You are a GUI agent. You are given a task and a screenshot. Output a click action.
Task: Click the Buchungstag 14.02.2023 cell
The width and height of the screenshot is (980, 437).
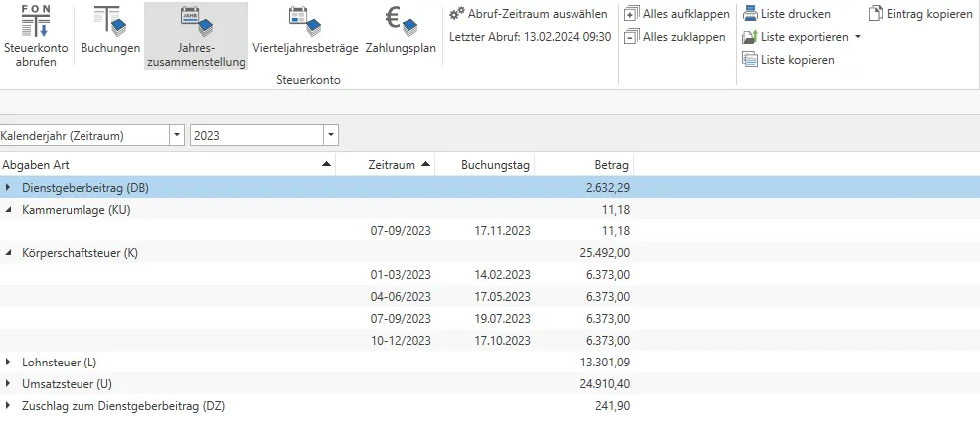[x=501, y=275]
